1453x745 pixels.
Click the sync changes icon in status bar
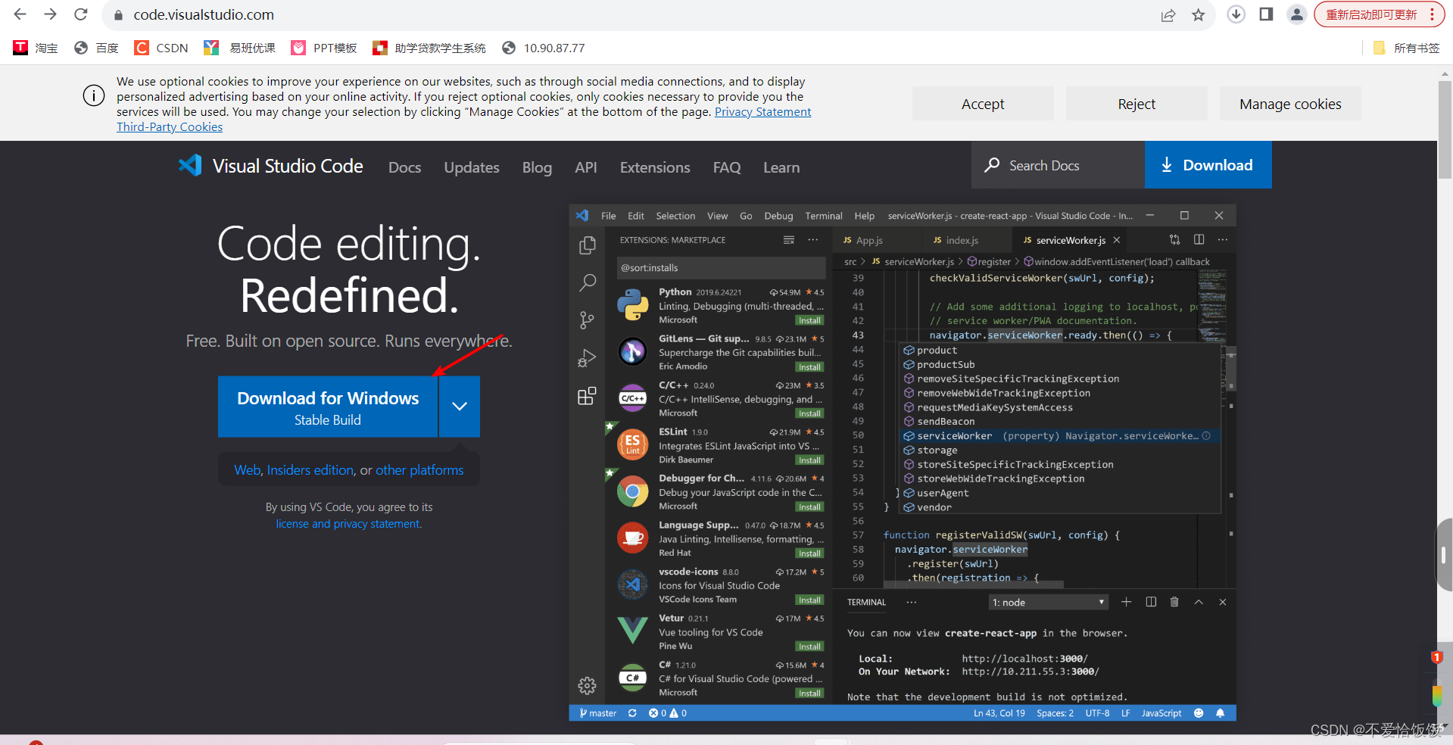632,713
